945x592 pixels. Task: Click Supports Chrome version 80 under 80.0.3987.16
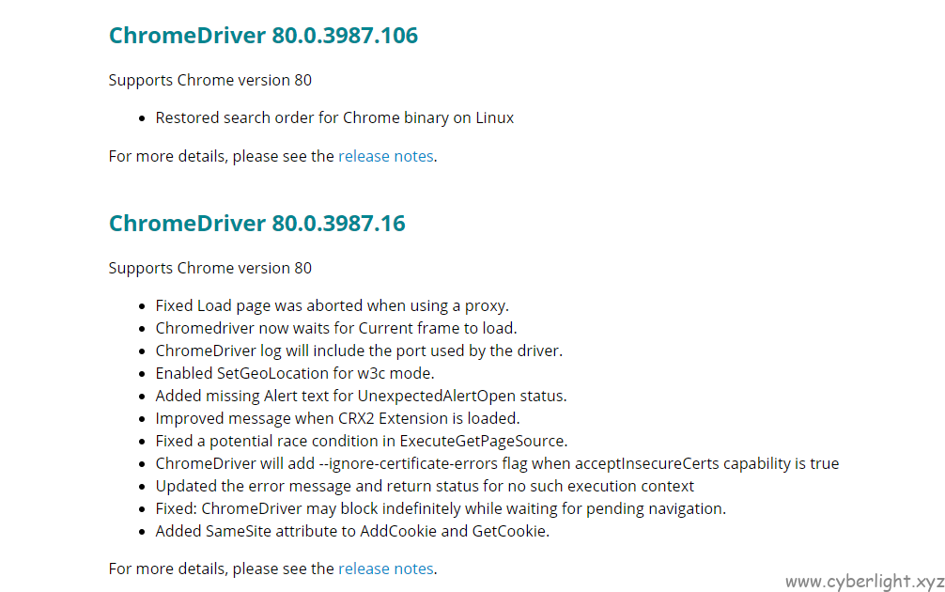click(x=210, y=268)
